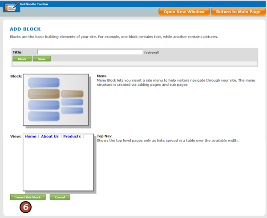267x218 pixels.
Task: Click the 'Title:' field label
Action: pos(17,52)
